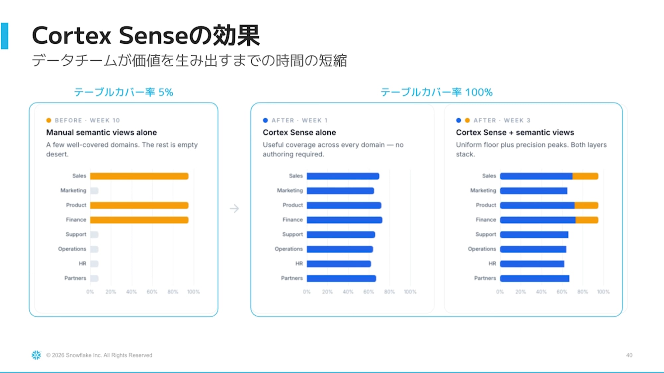
Task: Click the blue Finance bar in the Week 1 chart
Action: (345, 220)
